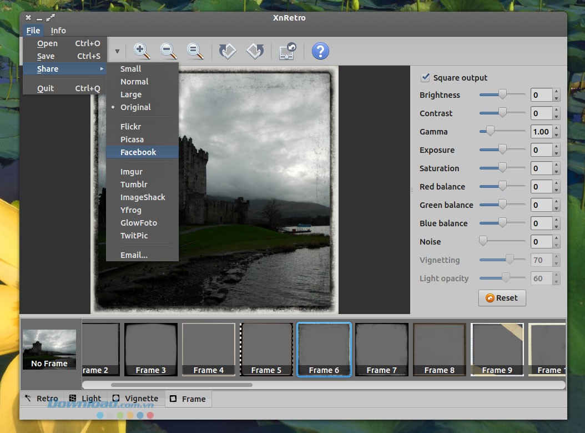Open the Info menu

pyautogui.click(x=58, y=31)
